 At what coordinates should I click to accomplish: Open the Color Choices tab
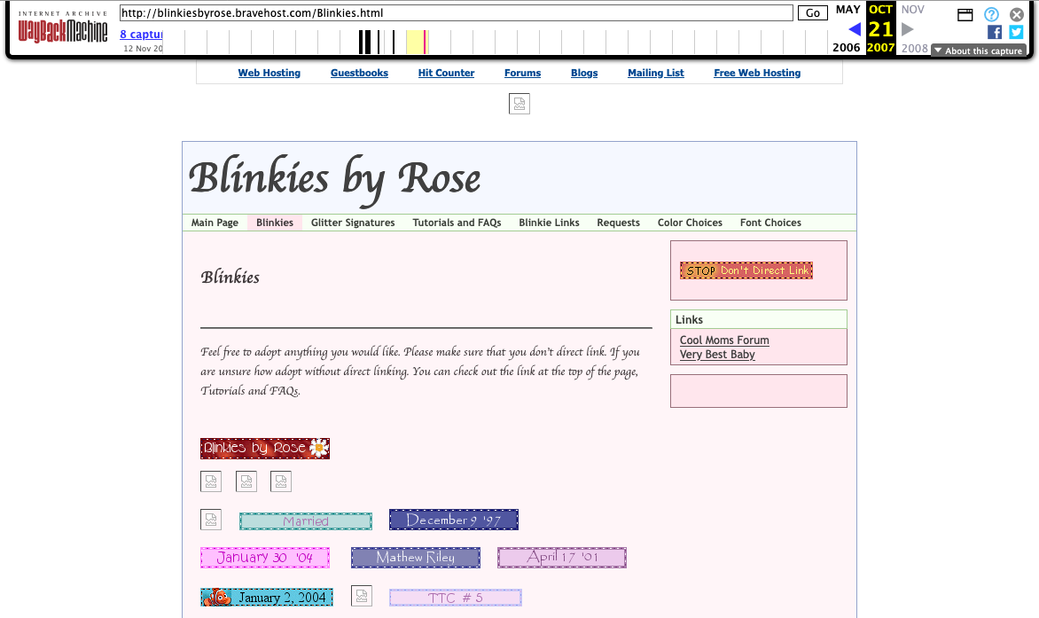tap(690, 223)
